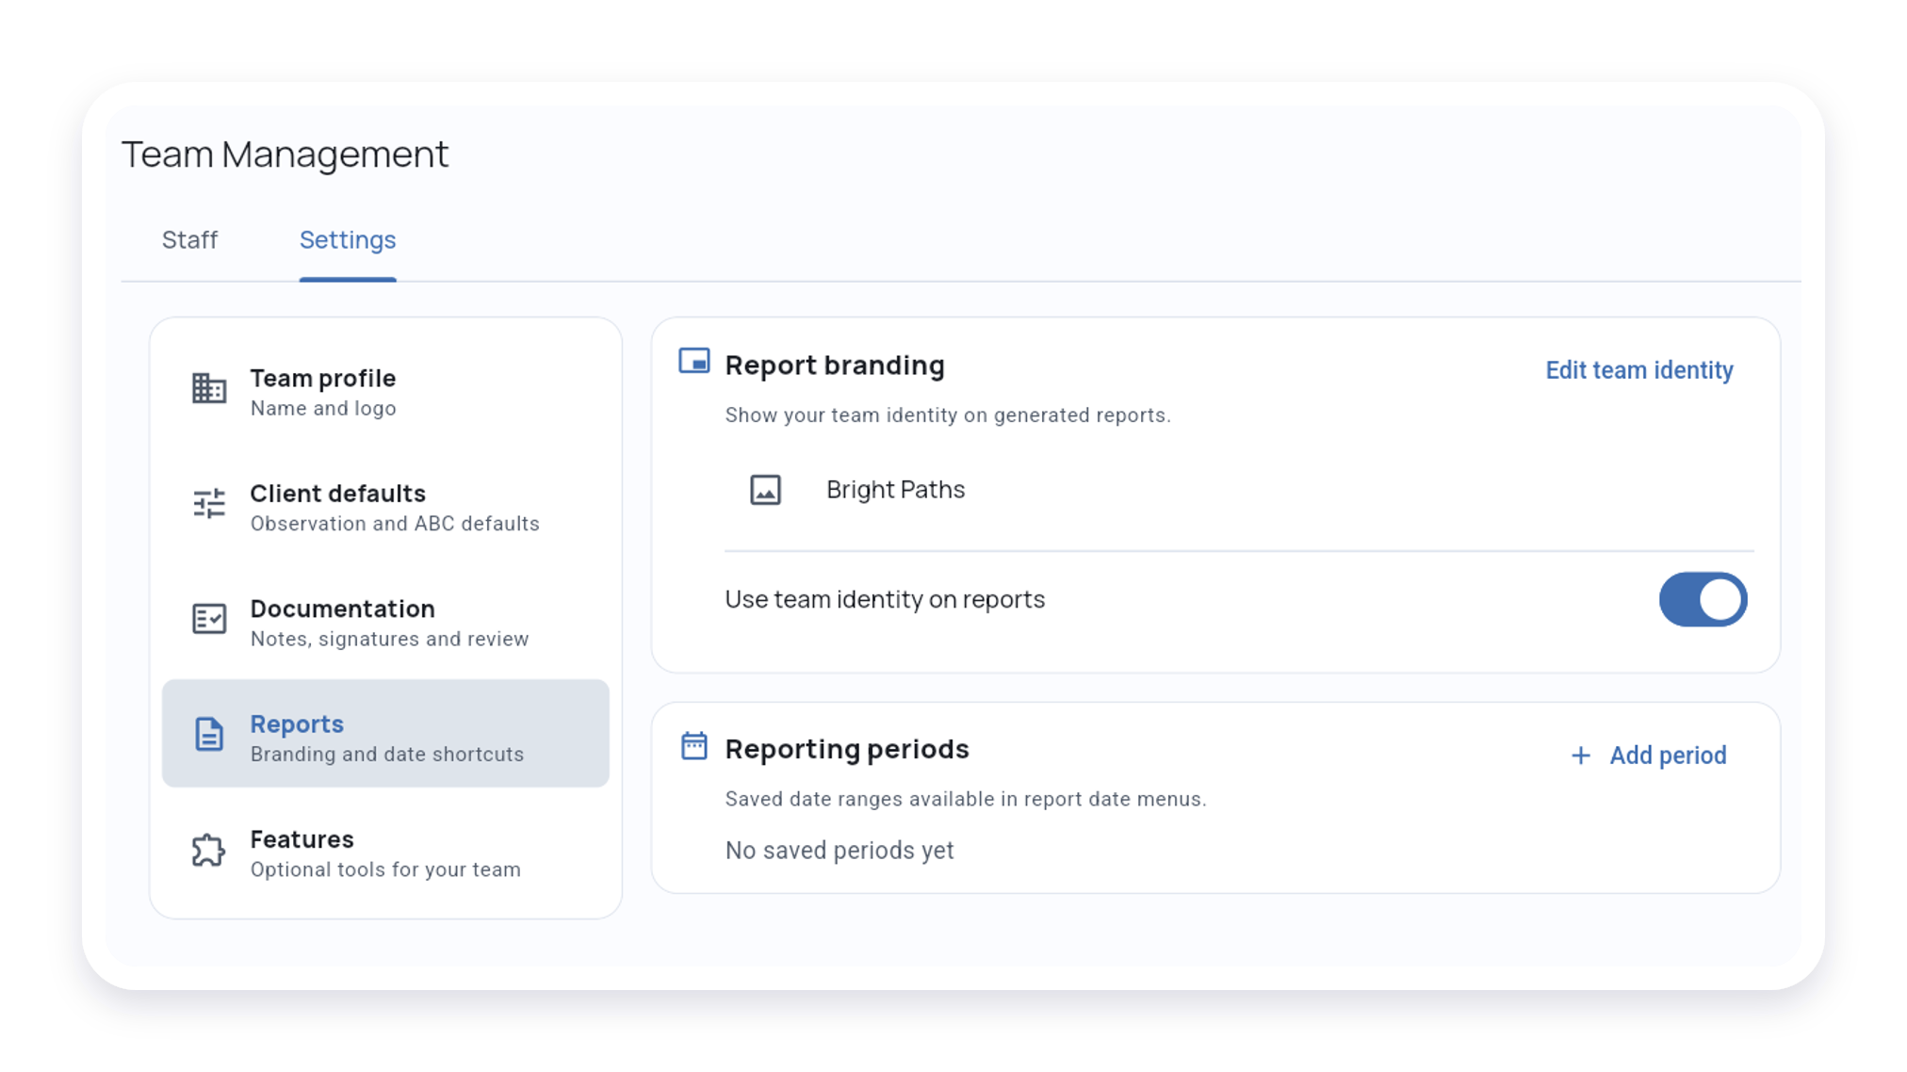Screen dimensions: 1907x1072
Task: Click the Team profile building icon
Action: point(209,388)
